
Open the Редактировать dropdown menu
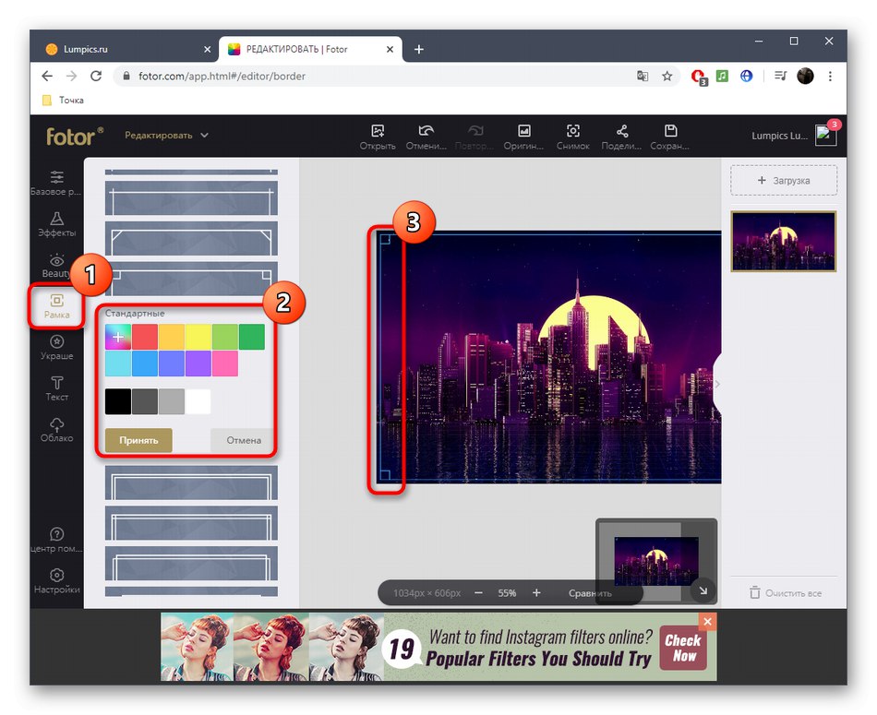pyautogui.click(x=166, y=134)
